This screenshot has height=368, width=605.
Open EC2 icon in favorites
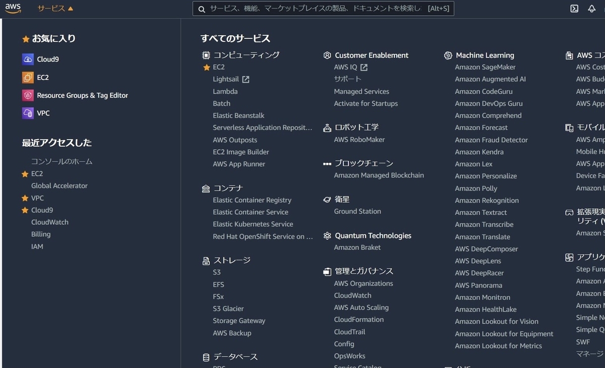tap(28, 77)
